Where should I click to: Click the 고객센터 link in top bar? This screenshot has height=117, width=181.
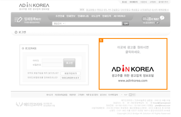coord(153,2)
